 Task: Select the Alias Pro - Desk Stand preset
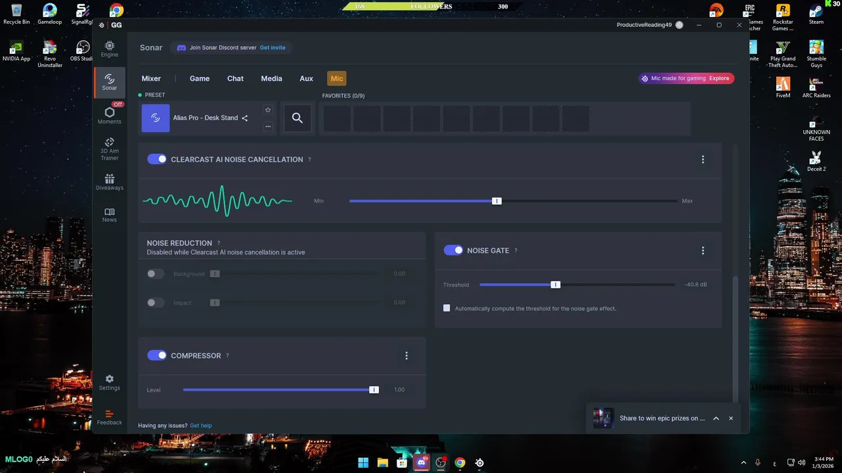(x=205, y=118)
